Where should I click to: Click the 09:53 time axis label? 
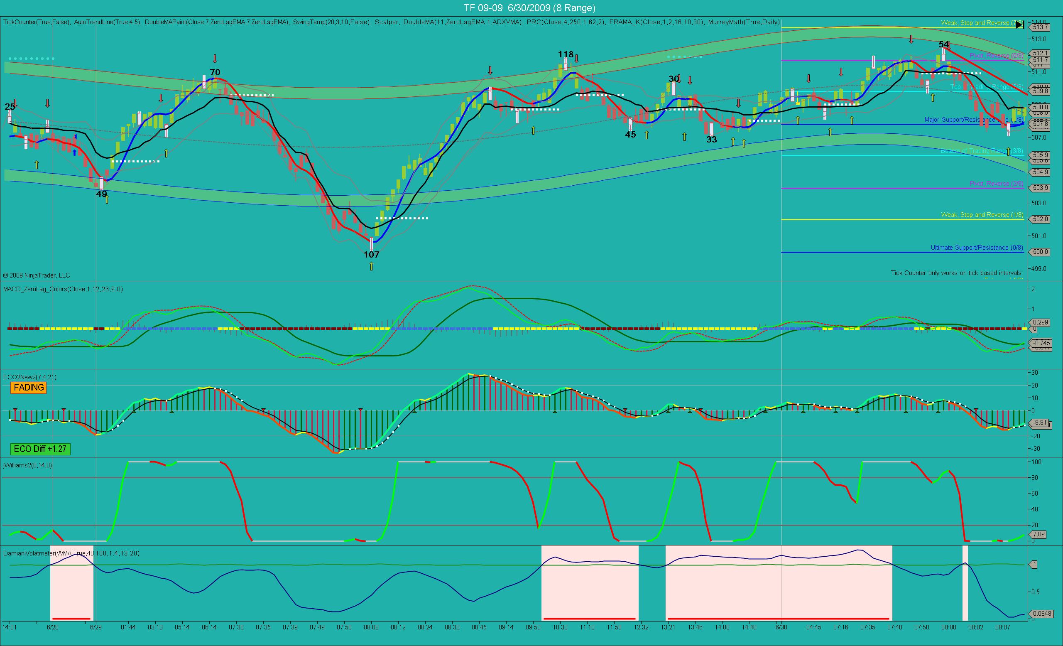coord(533,627)
